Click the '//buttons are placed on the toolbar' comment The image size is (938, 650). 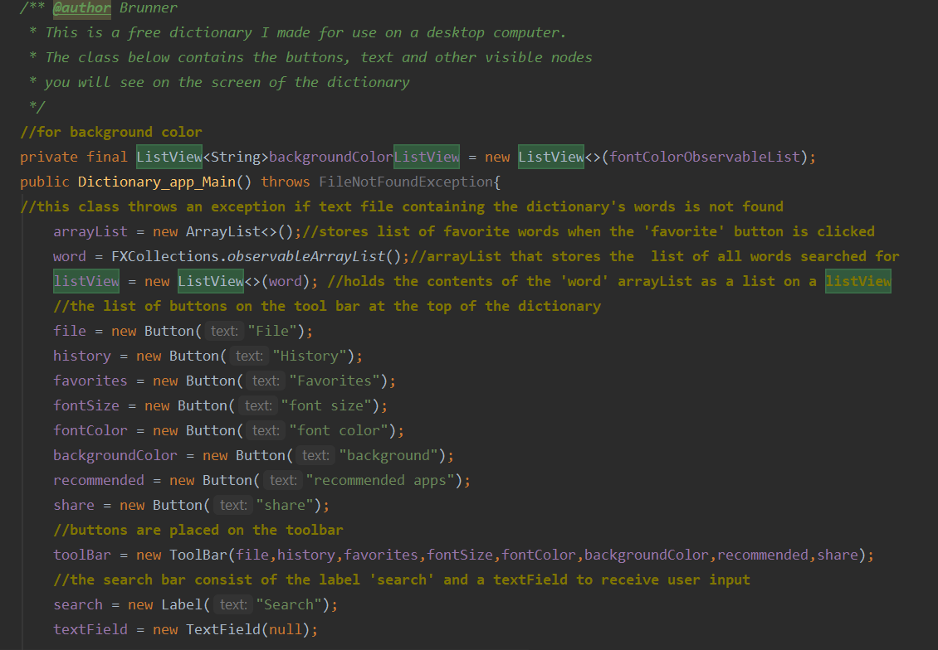[x=198, y=530]
